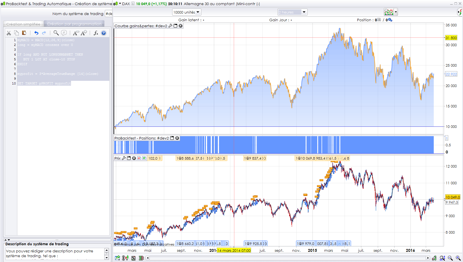Copy the selected code in editor toolbar
The height and width of the screenshot is (262, 463).
[16, 33]
